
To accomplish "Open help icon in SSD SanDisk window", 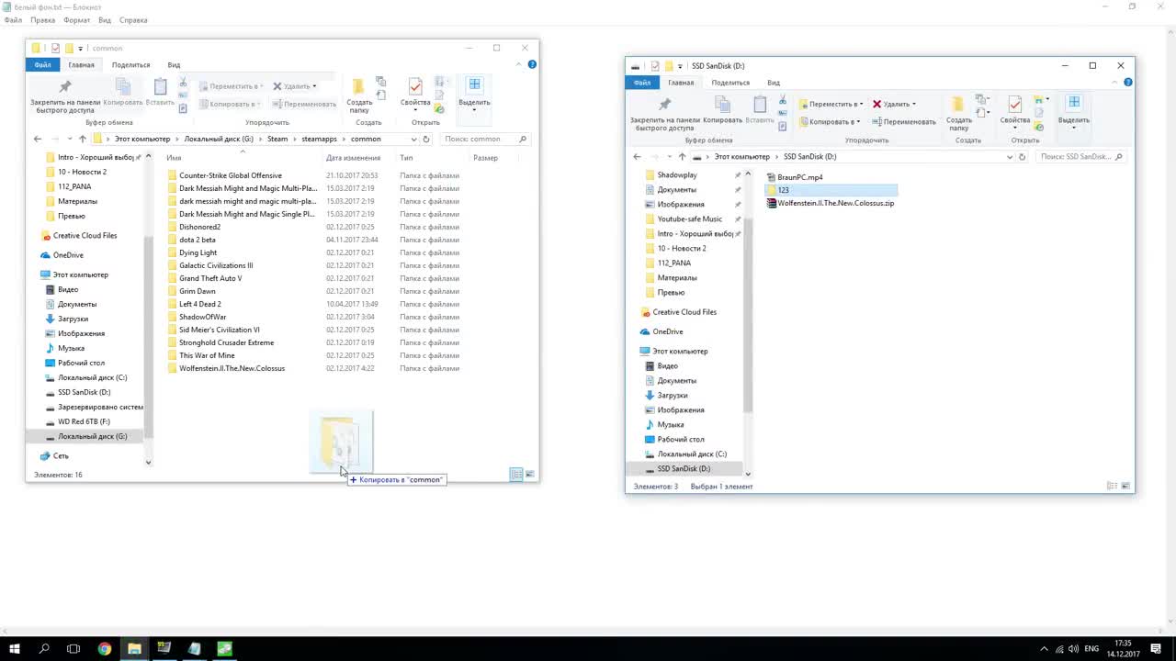I will pyautogui.click(x=1127, y=83).
